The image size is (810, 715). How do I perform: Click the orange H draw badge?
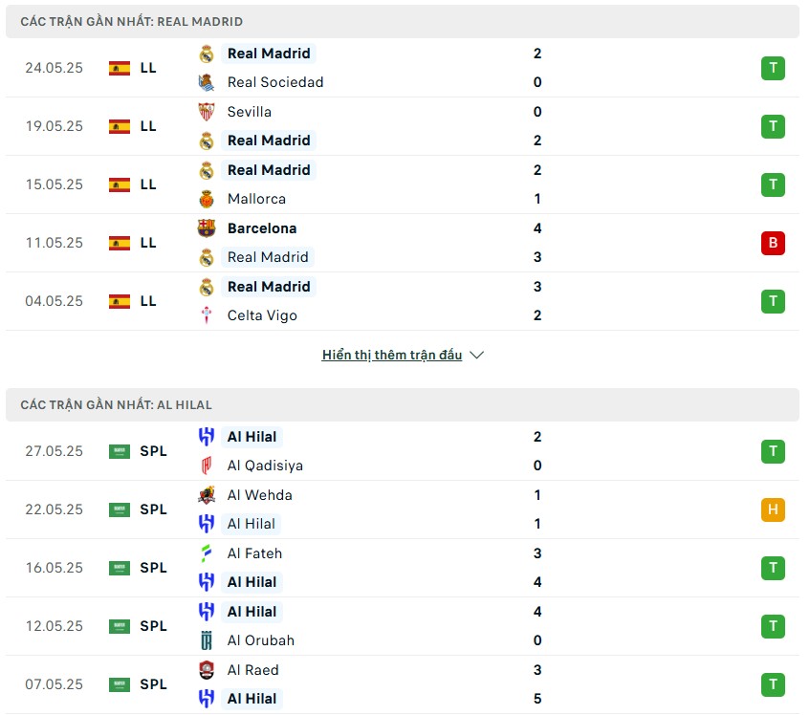coord(773,509)
